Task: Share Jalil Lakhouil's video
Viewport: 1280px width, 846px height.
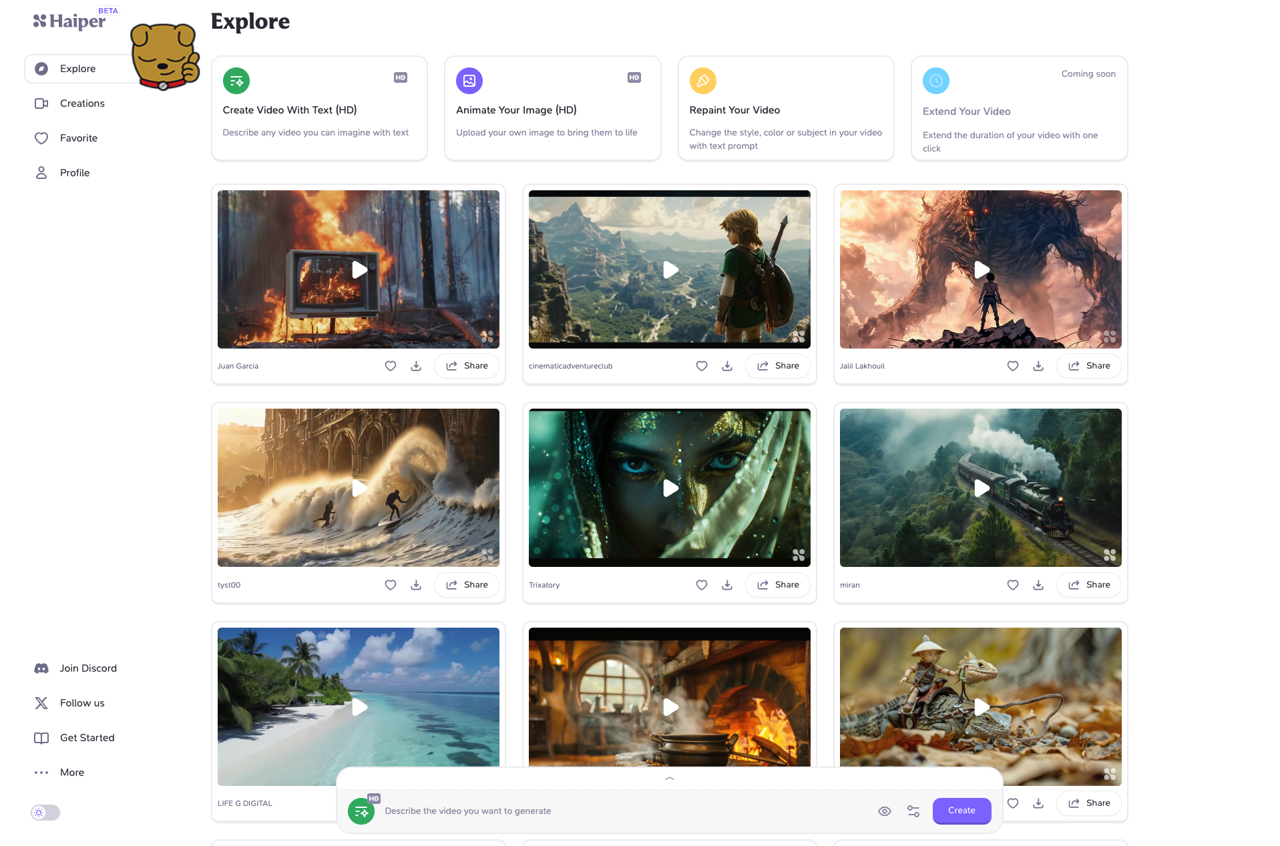Action: [x=1089, y=366]
